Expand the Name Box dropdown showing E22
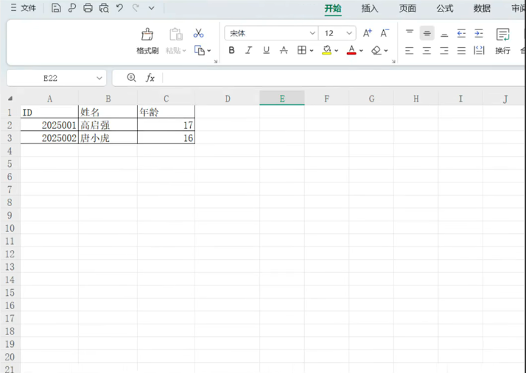This screenshot has width=526, height=373. tap(99, 78)
